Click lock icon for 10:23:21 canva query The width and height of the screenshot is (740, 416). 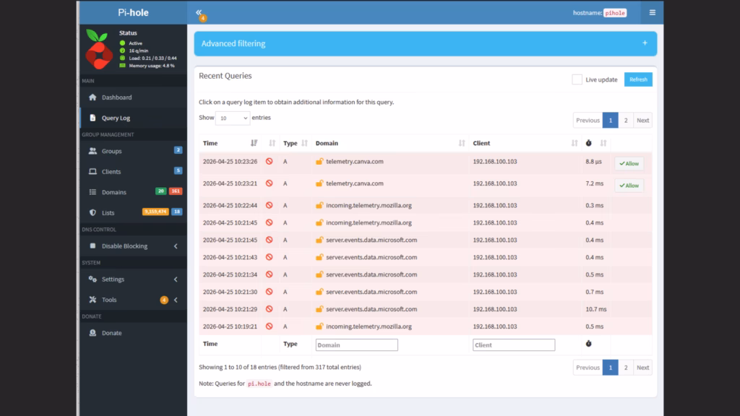pos(319,183)
